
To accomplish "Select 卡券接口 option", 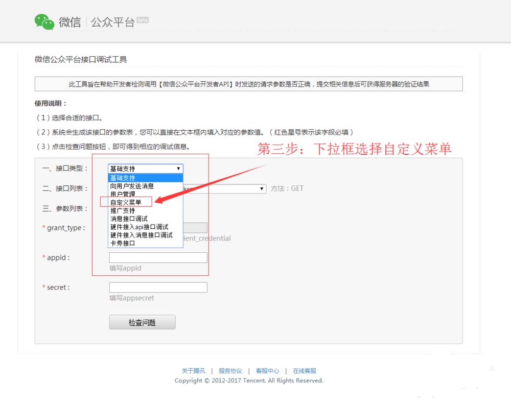I will (x=122, y=244).
